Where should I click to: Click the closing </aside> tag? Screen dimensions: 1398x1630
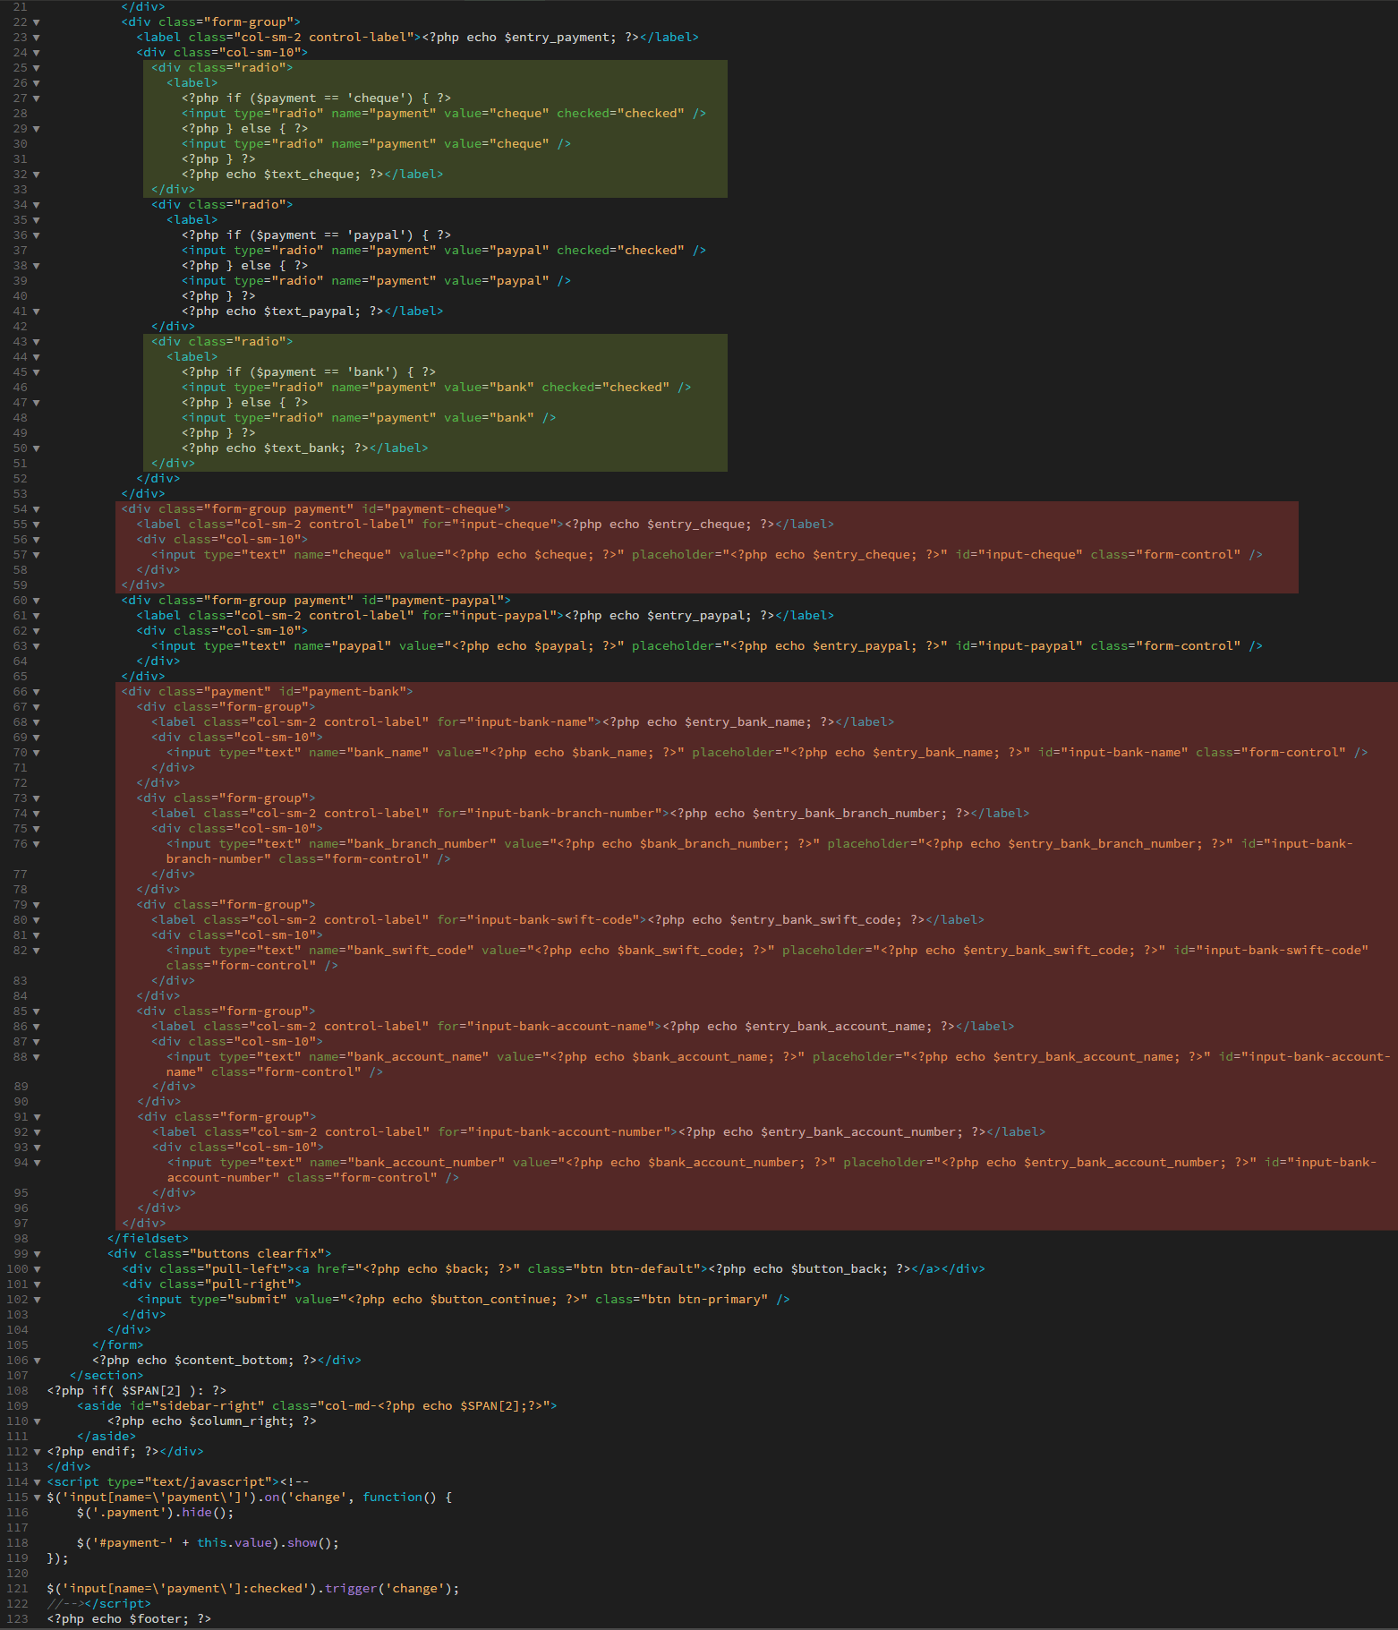(107, 1437)
